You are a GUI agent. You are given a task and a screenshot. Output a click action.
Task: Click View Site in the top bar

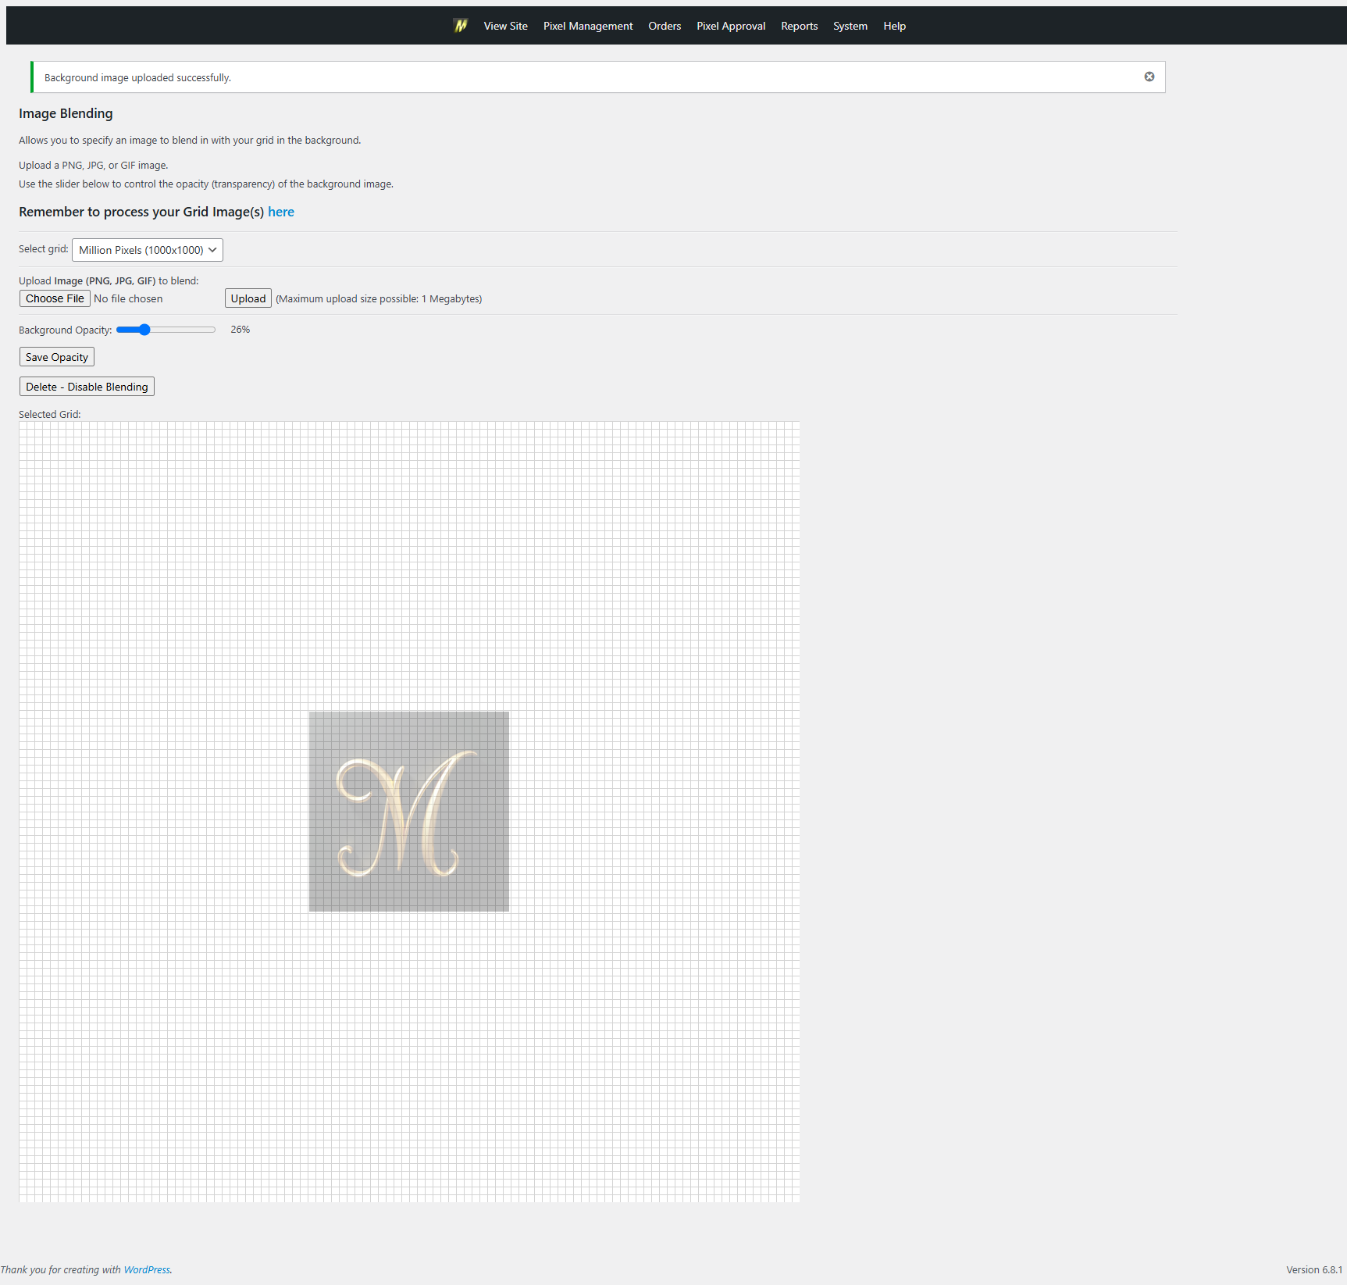click(x=504, y=25)
